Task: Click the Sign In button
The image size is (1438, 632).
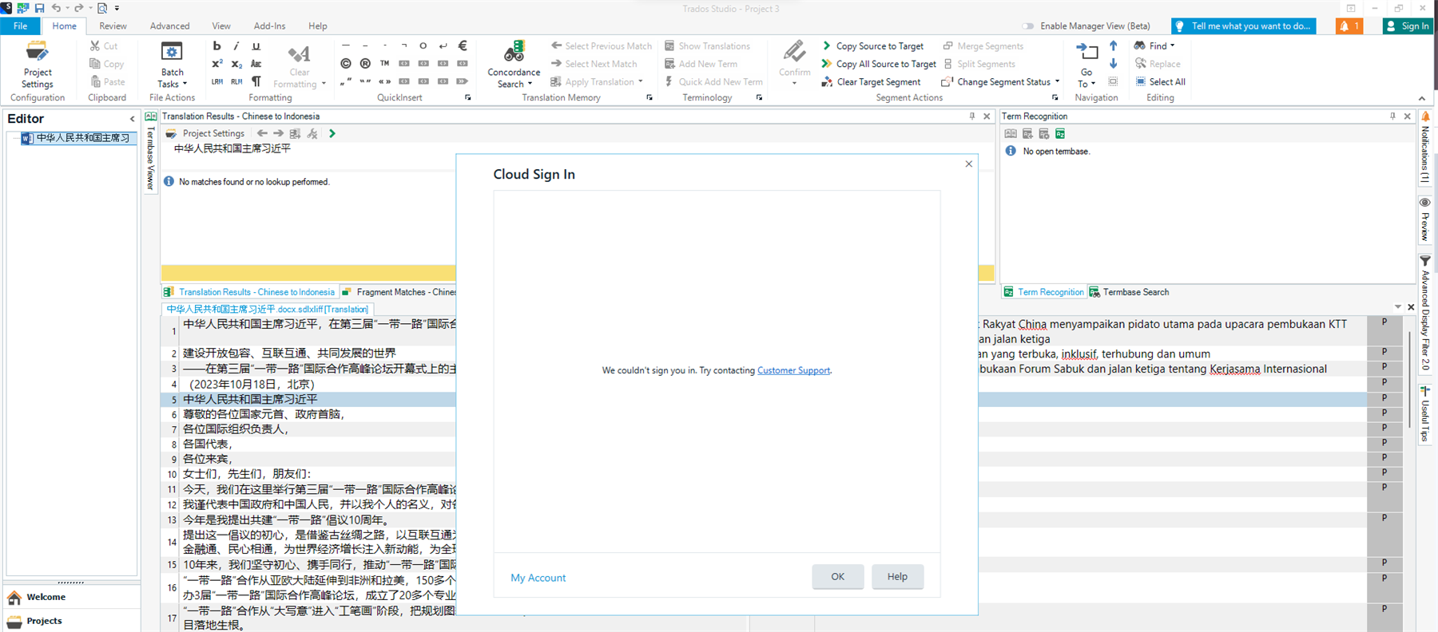Action: click(x=1408, y=26)
